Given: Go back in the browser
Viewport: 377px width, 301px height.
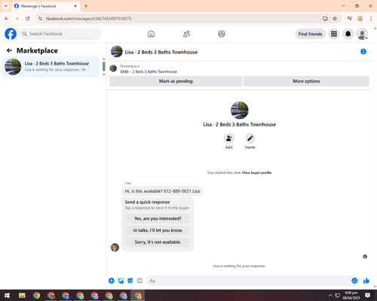Looking at the screenshot, I should tap(7, 19).
